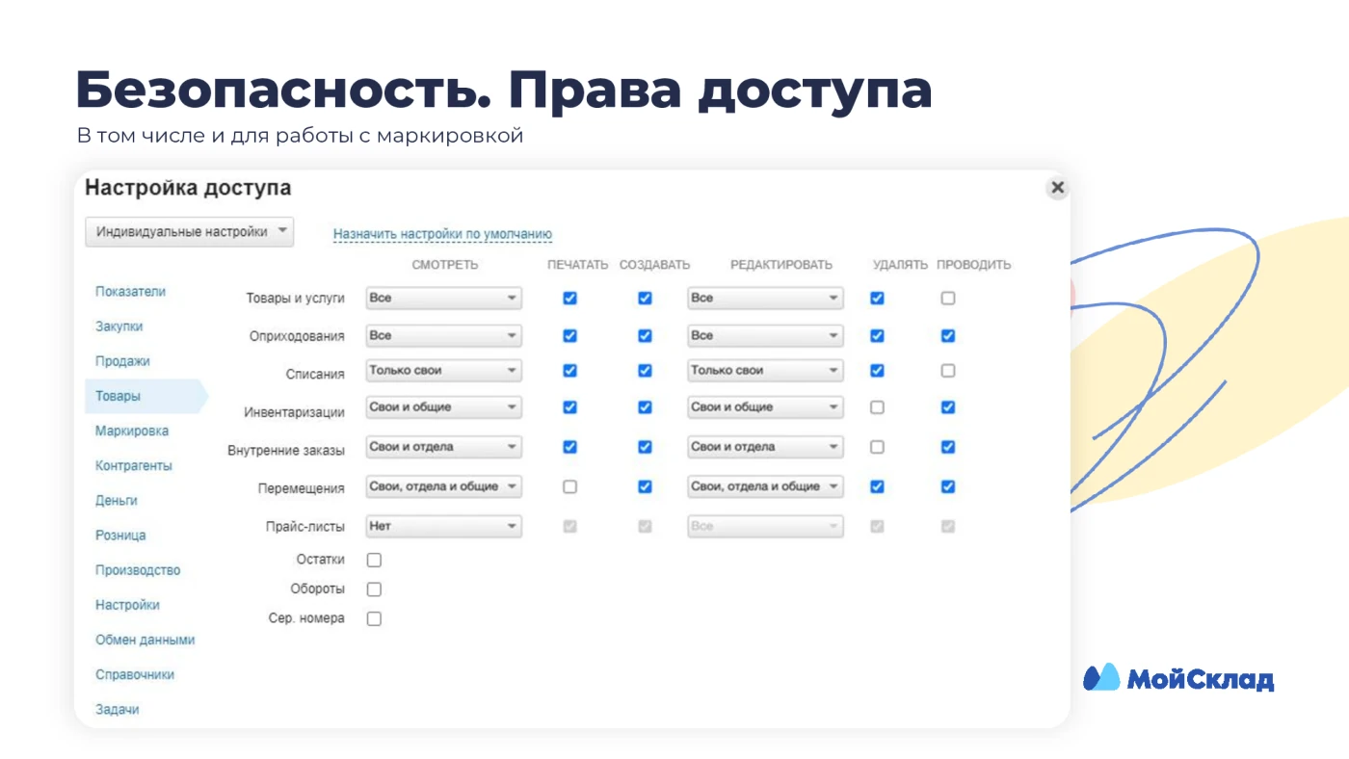
Task: Expand Редактировать dropdown for Товары и услуги
Action: 765,299
